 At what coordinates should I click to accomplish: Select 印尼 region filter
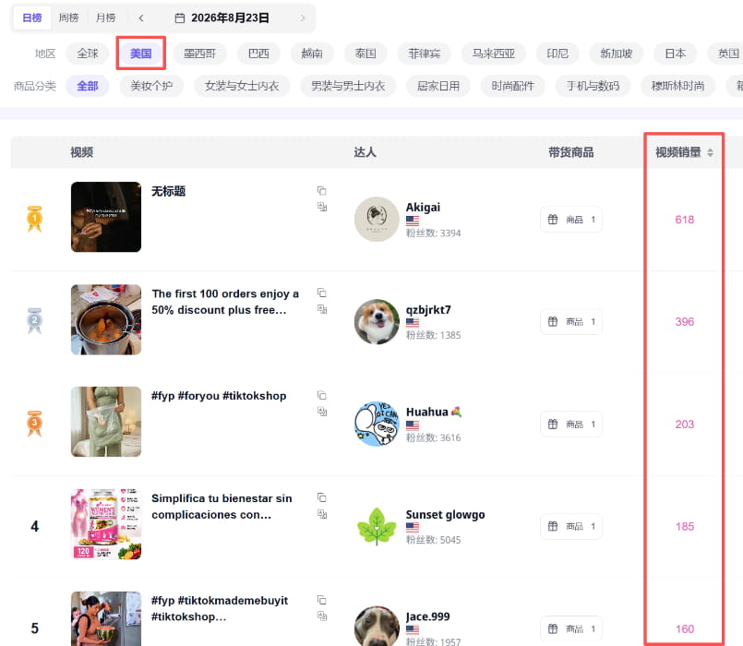click(x=557, y=54)
